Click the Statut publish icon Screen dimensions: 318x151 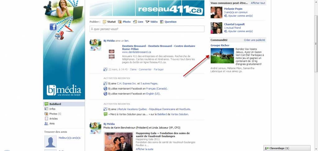pos(104,22)
